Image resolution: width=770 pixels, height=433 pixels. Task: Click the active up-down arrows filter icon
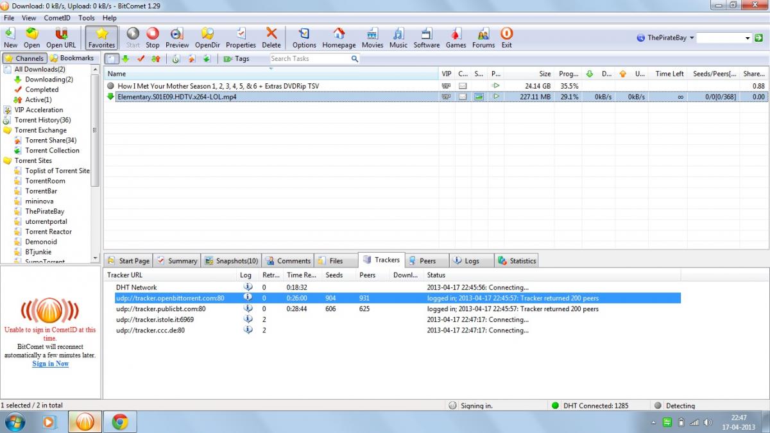pyautogui.click(x=155, y=58)
